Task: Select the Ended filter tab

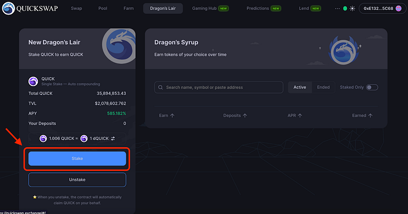Action: (323, 87)
